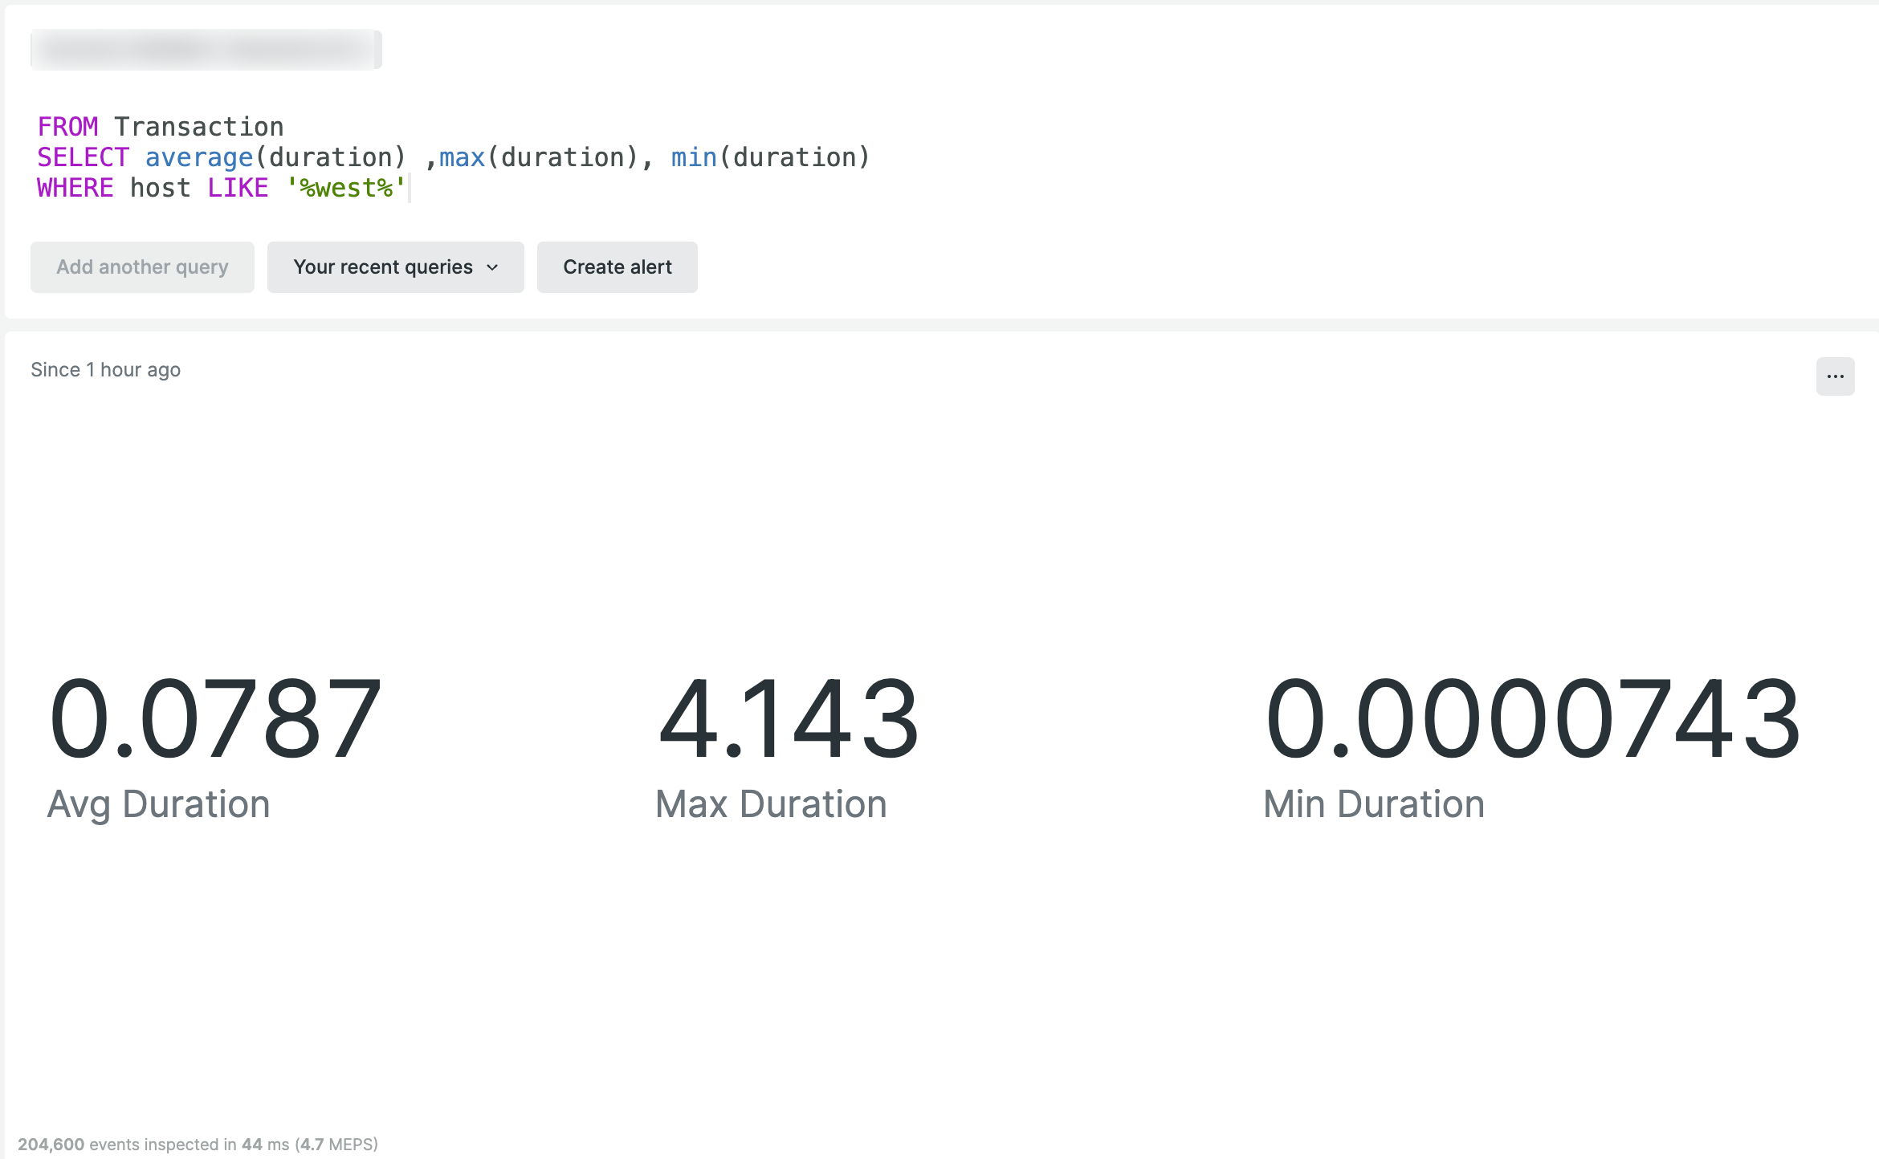Viewport: 1879px width, 1159px height.
Task: Click the Since 1 hour ago text
Action: [x=105, y=370]
